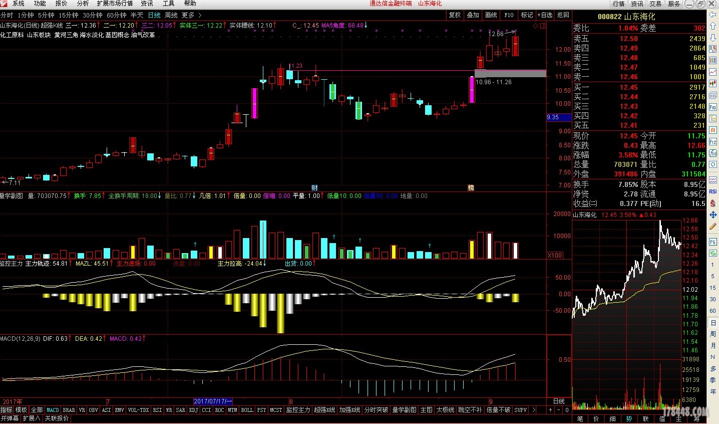
Task: Click the up arrow icon in right sidebar
Action: (713, 26)
